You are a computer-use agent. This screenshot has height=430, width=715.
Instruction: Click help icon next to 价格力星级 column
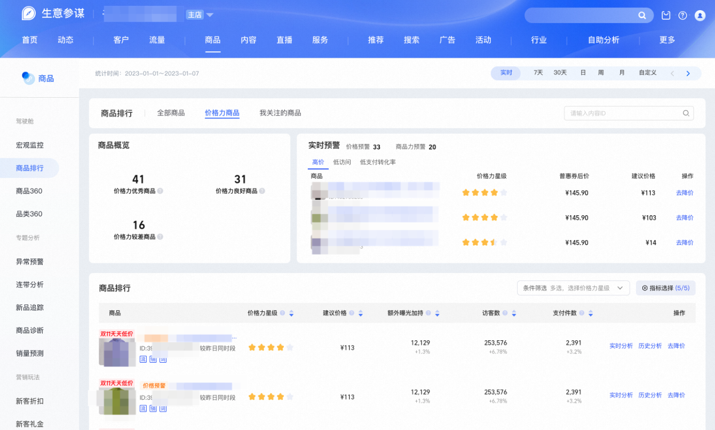pyautogui.click(x=282, y=313)
